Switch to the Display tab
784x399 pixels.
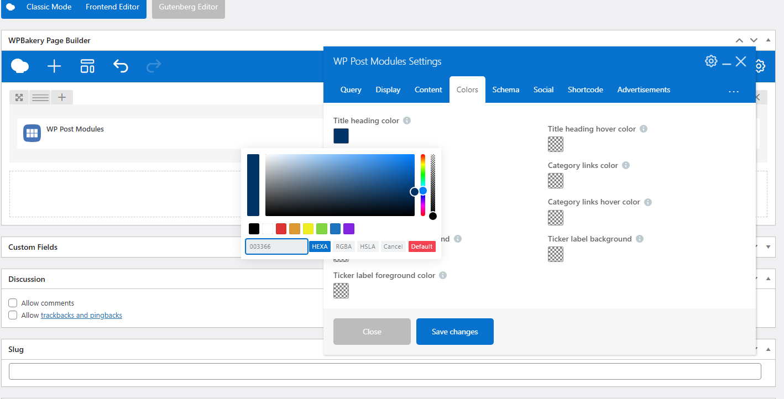(x=388, y=90)
